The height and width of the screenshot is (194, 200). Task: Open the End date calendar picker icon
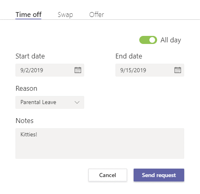point(178,70)
